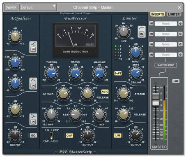Click the Limiter OUTPUT knob
The width and height of the screenshot is (186, 157).
(x=136, y=135)
